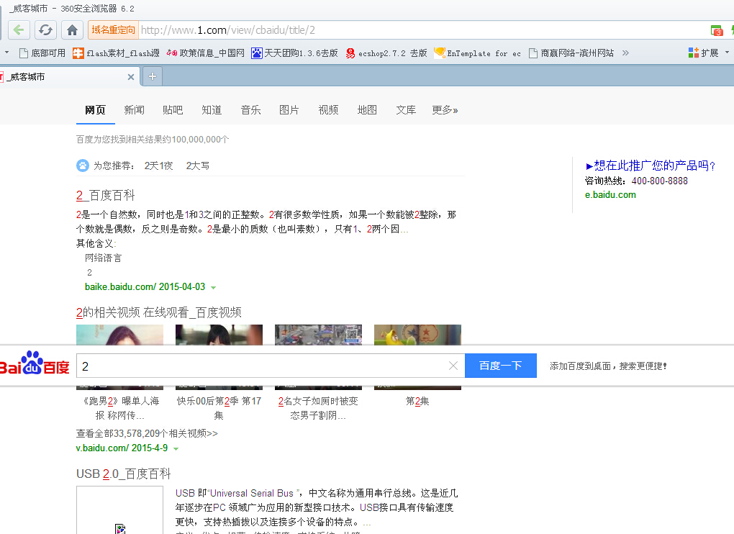Expand the bookmarks bar left dropdown arrow
Image resolution: width=734 pixels, height=534 pixels.
click(x=7, y=53)
